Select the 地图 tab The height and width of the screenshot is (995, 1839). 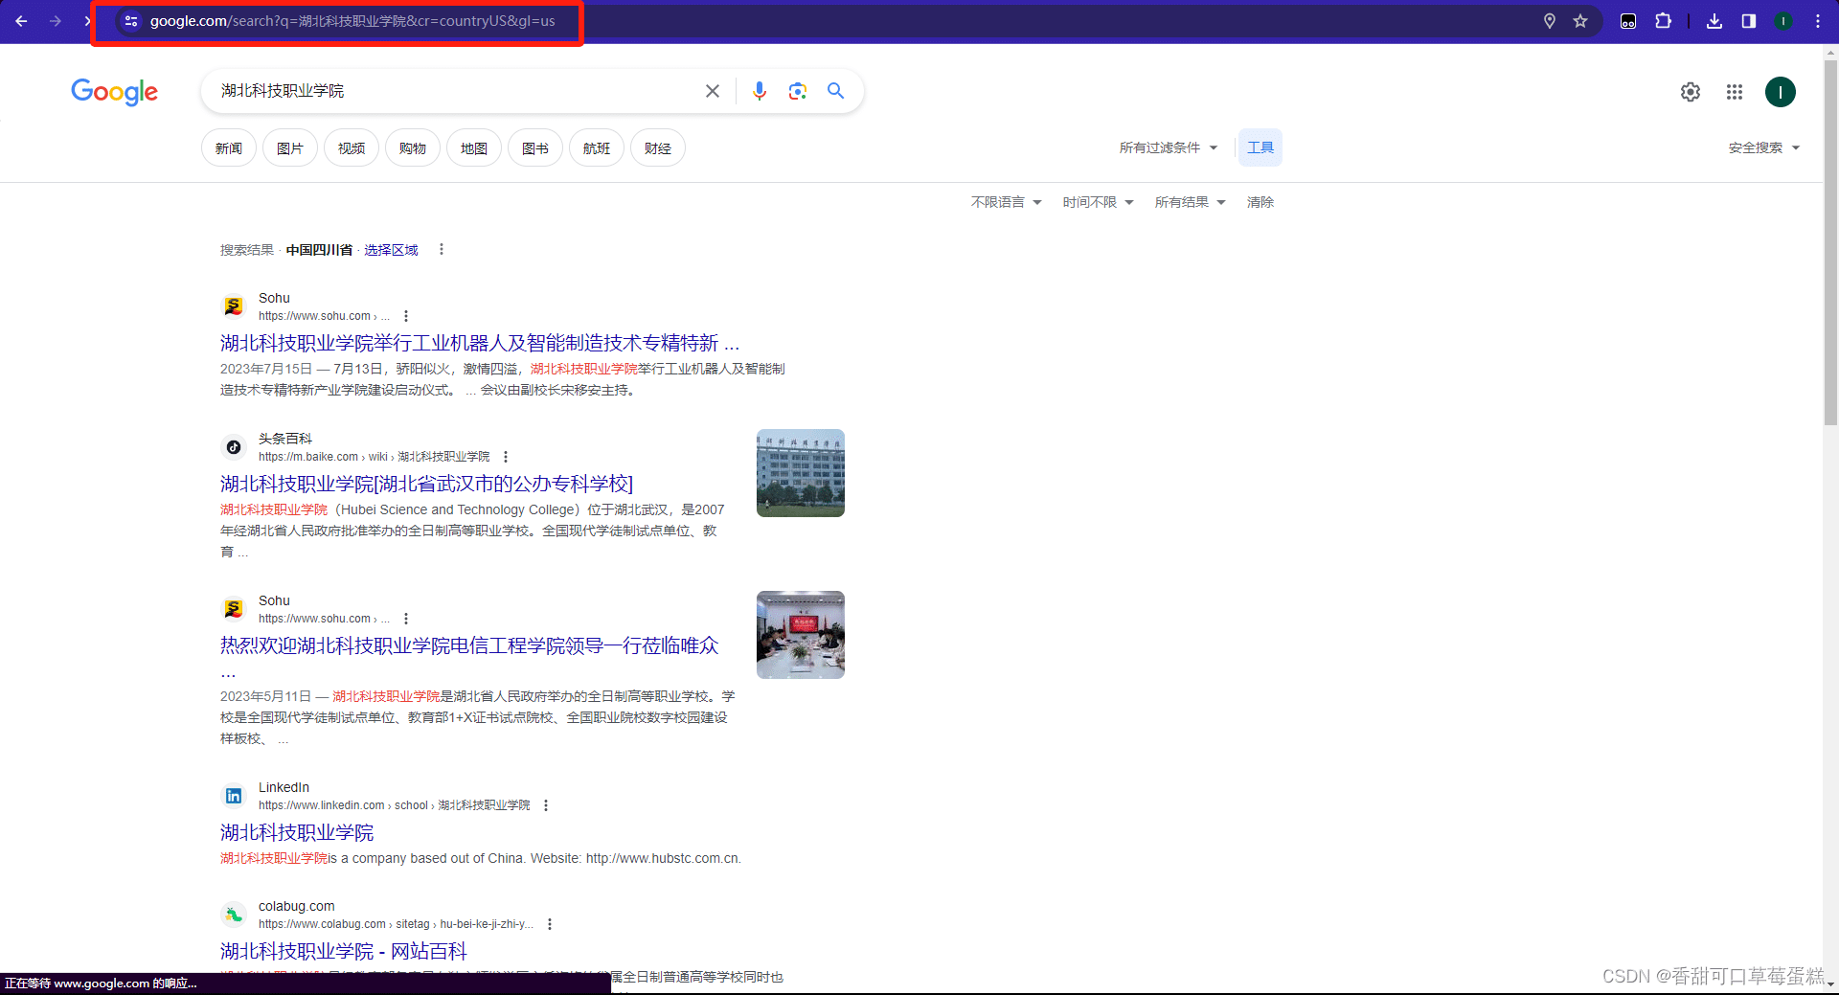474,147
